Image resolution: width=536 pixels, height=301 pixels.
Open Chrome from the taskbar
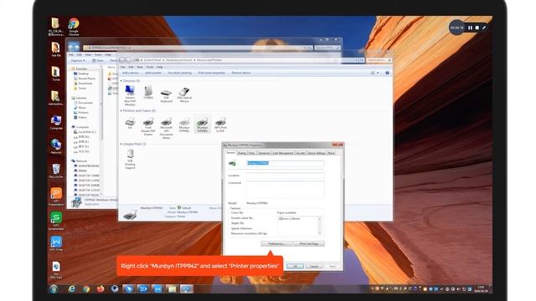pyautogui.click(x=85, y=289)
